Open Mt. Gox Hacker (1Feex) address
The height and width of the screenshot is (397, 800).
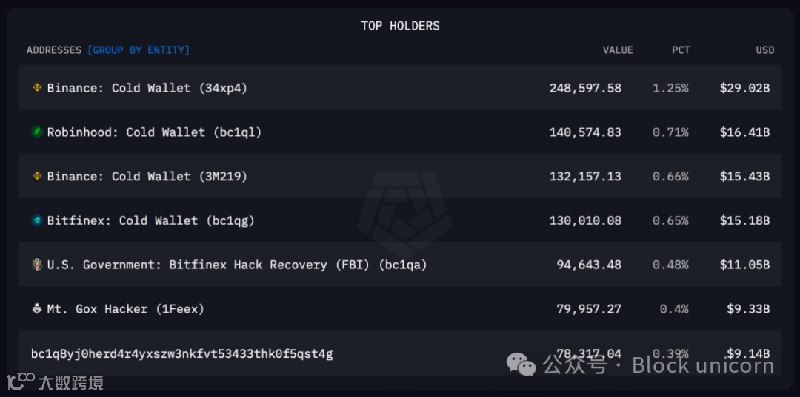(x=125, y=309)
